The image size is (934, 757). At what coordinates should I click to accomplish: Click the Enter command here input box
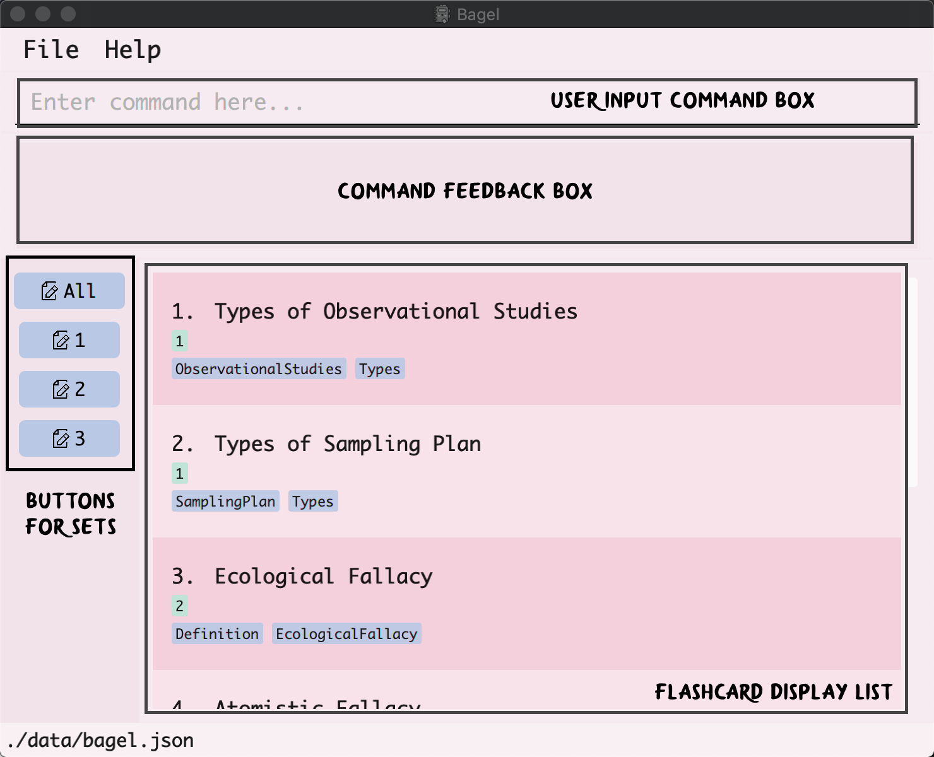(467, 102)
